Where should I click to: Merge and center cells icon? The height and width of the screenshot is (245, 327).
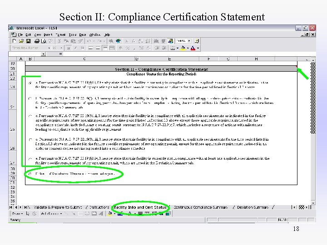pyautogui.click(x=112, y=48)
